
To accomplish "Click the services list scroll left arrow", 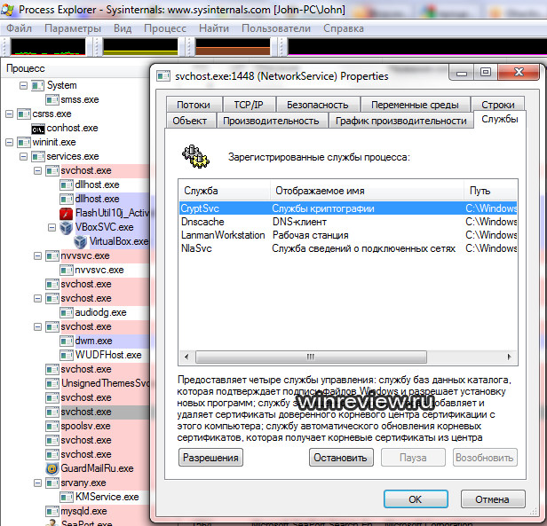I will (x=186, y=357).
